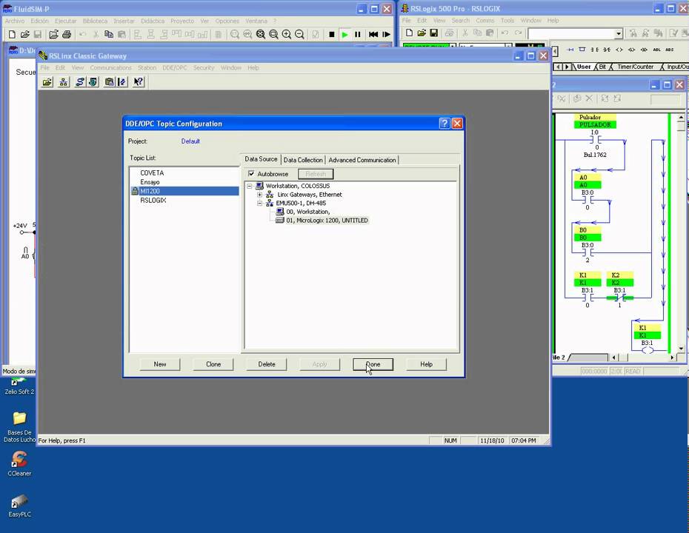Toggle the Autobrowse checkbox
This screenshot has height=533, width=689.
tap(251, 174)
